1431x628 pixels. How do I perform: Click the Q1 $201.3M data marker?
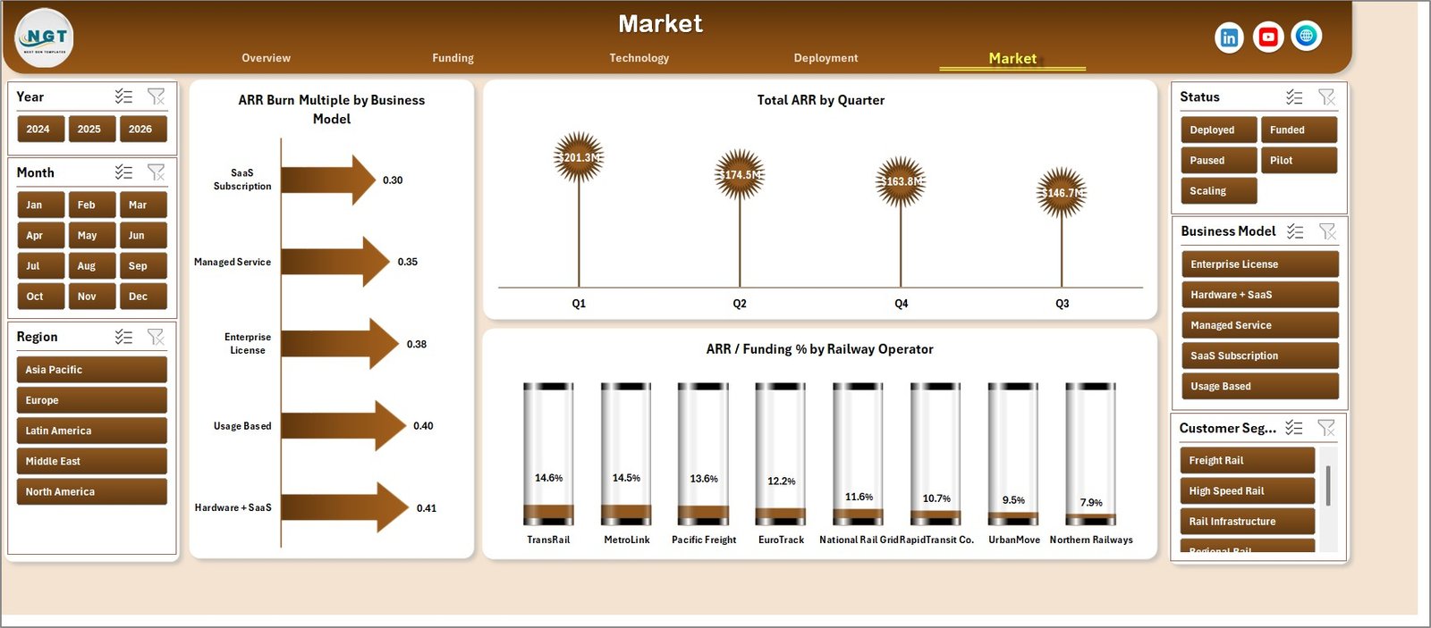[579, 158]
